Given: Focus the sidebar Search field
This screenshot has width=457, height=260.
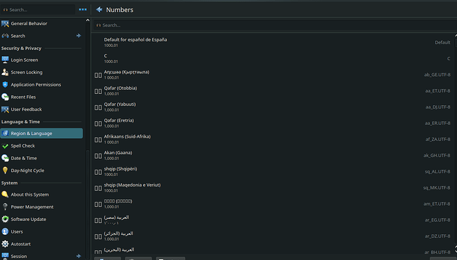Looking at the screenshot, I should 38,10.
